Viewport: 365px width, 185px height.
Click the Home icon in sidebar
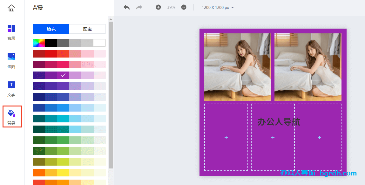11,8
